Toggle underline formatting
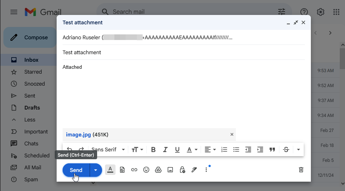The image size is (345, 191). pos(177,150)
